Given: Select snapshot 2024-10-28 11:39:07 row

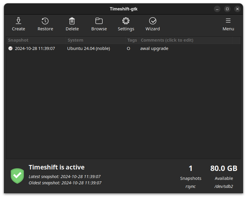Looking at the screenshot, I should click(123, 48).
